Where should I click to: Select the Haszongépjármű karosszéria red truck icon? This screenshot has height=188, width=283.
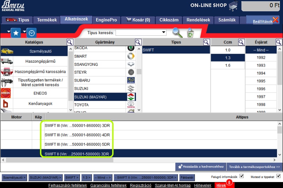pyautogui.click(x=7, y=71)
